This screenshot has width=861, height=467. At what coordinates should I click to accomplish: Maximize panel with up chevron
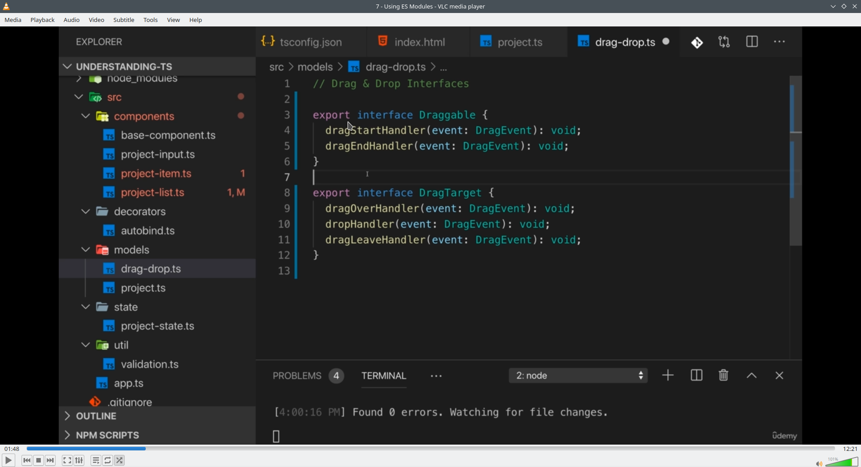pyautogui.click(x=752, y=376)
